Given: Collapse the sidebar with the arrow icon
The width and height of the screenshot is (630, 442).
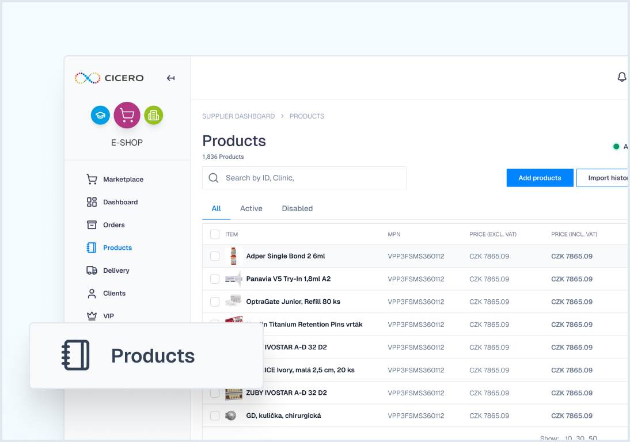Looking at the screenshot, I should click(170, 78).
